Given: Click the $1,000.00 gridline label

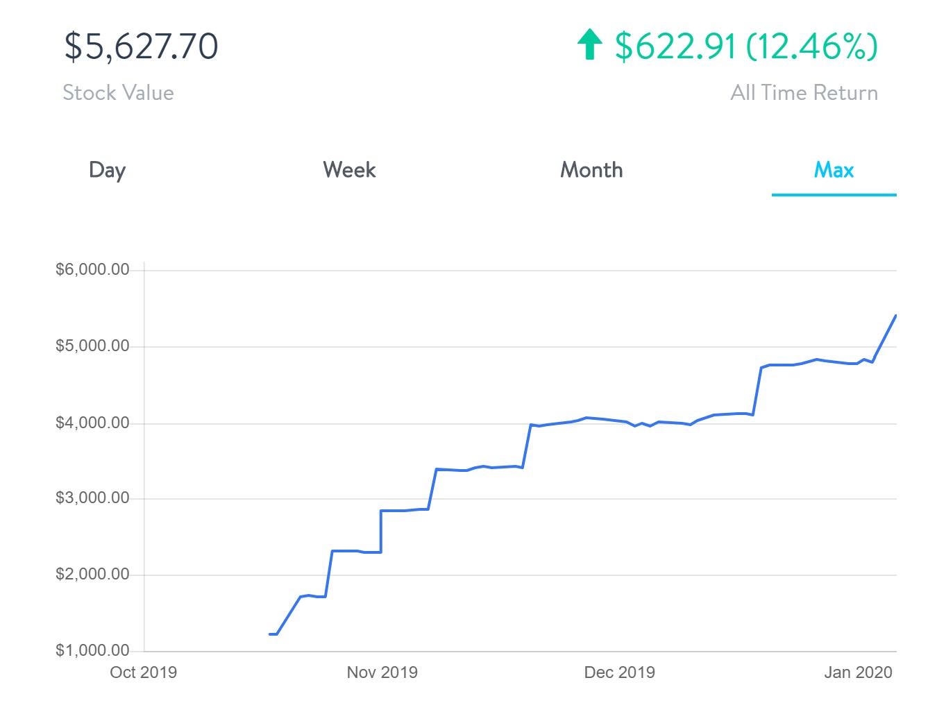Looking at the screenshot, I should pyautogui.click(x=93, y=650).
